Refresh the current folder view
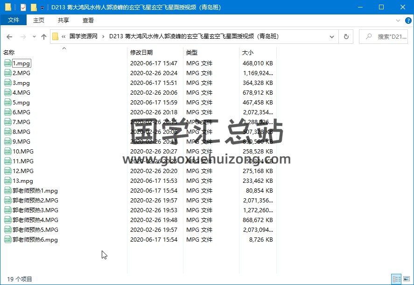Image resolution: width=414 pixels, height=285 pixels. 346,37
